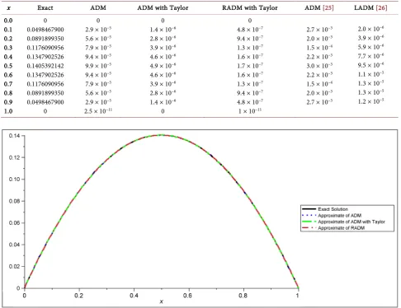Select exact value 0.0498467900 in row 0.1
401x308 pixels.
coord(45,30)
